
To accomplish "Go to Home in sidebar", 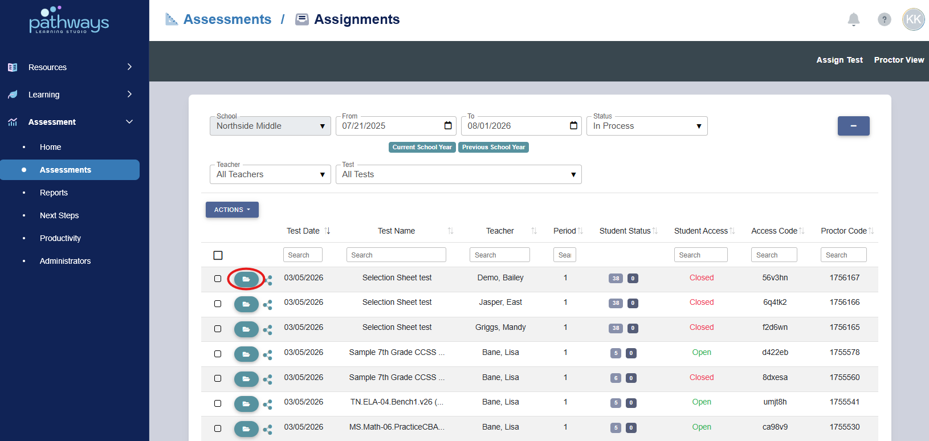I will (50, 147).
